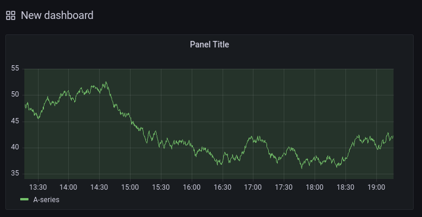Click the 50 value axis label
This screenshot has width=422, height=217.
click(15, 95)
